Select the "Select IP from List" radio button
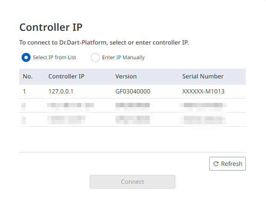The image size is (266, 207). (26, 57)
